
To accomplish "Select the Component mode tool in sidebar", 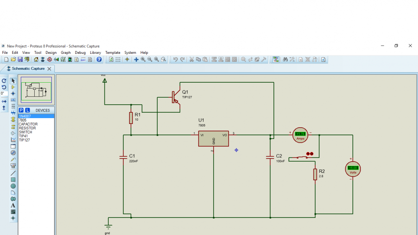I will 13,87.
